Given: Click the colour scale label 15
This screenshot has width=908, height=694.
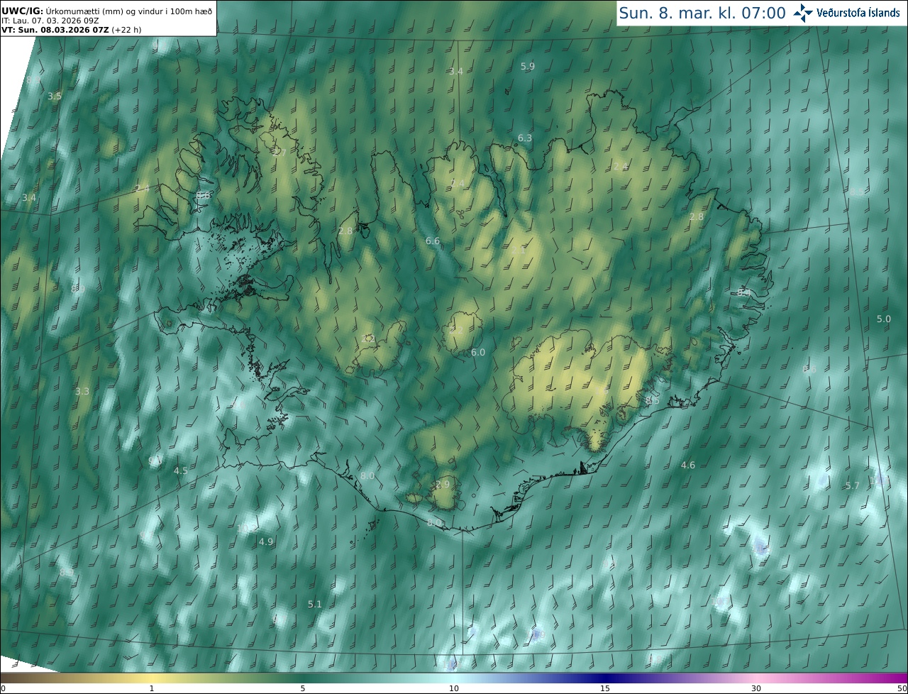Looking at the screenshot, I should (x=605, y=689).
